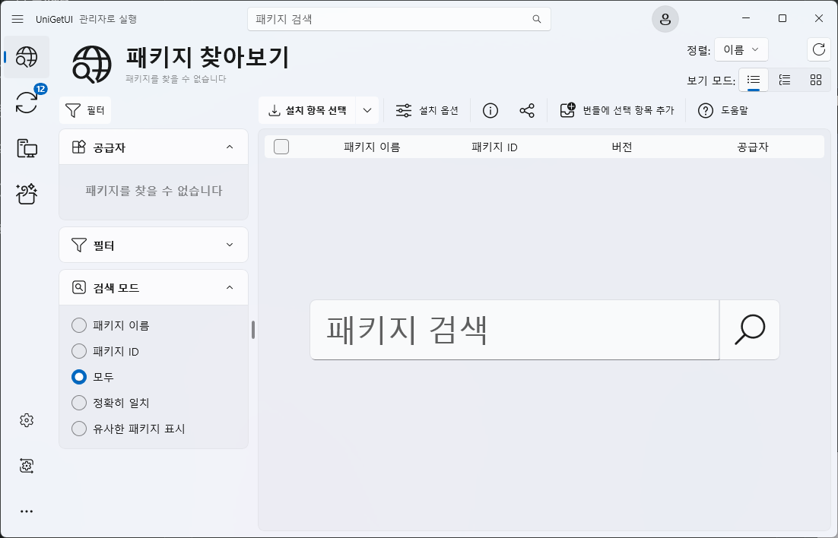This screenshot has height=538, width=838.
Task: Sort by 버전 column header
Action: point(622,147)
